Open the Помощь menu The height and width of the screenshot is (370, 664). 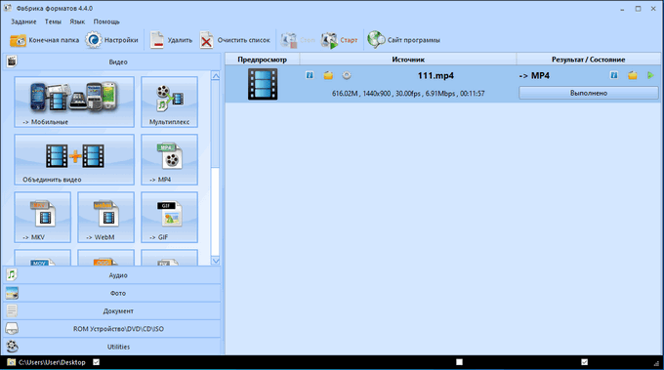pos(106,21)
